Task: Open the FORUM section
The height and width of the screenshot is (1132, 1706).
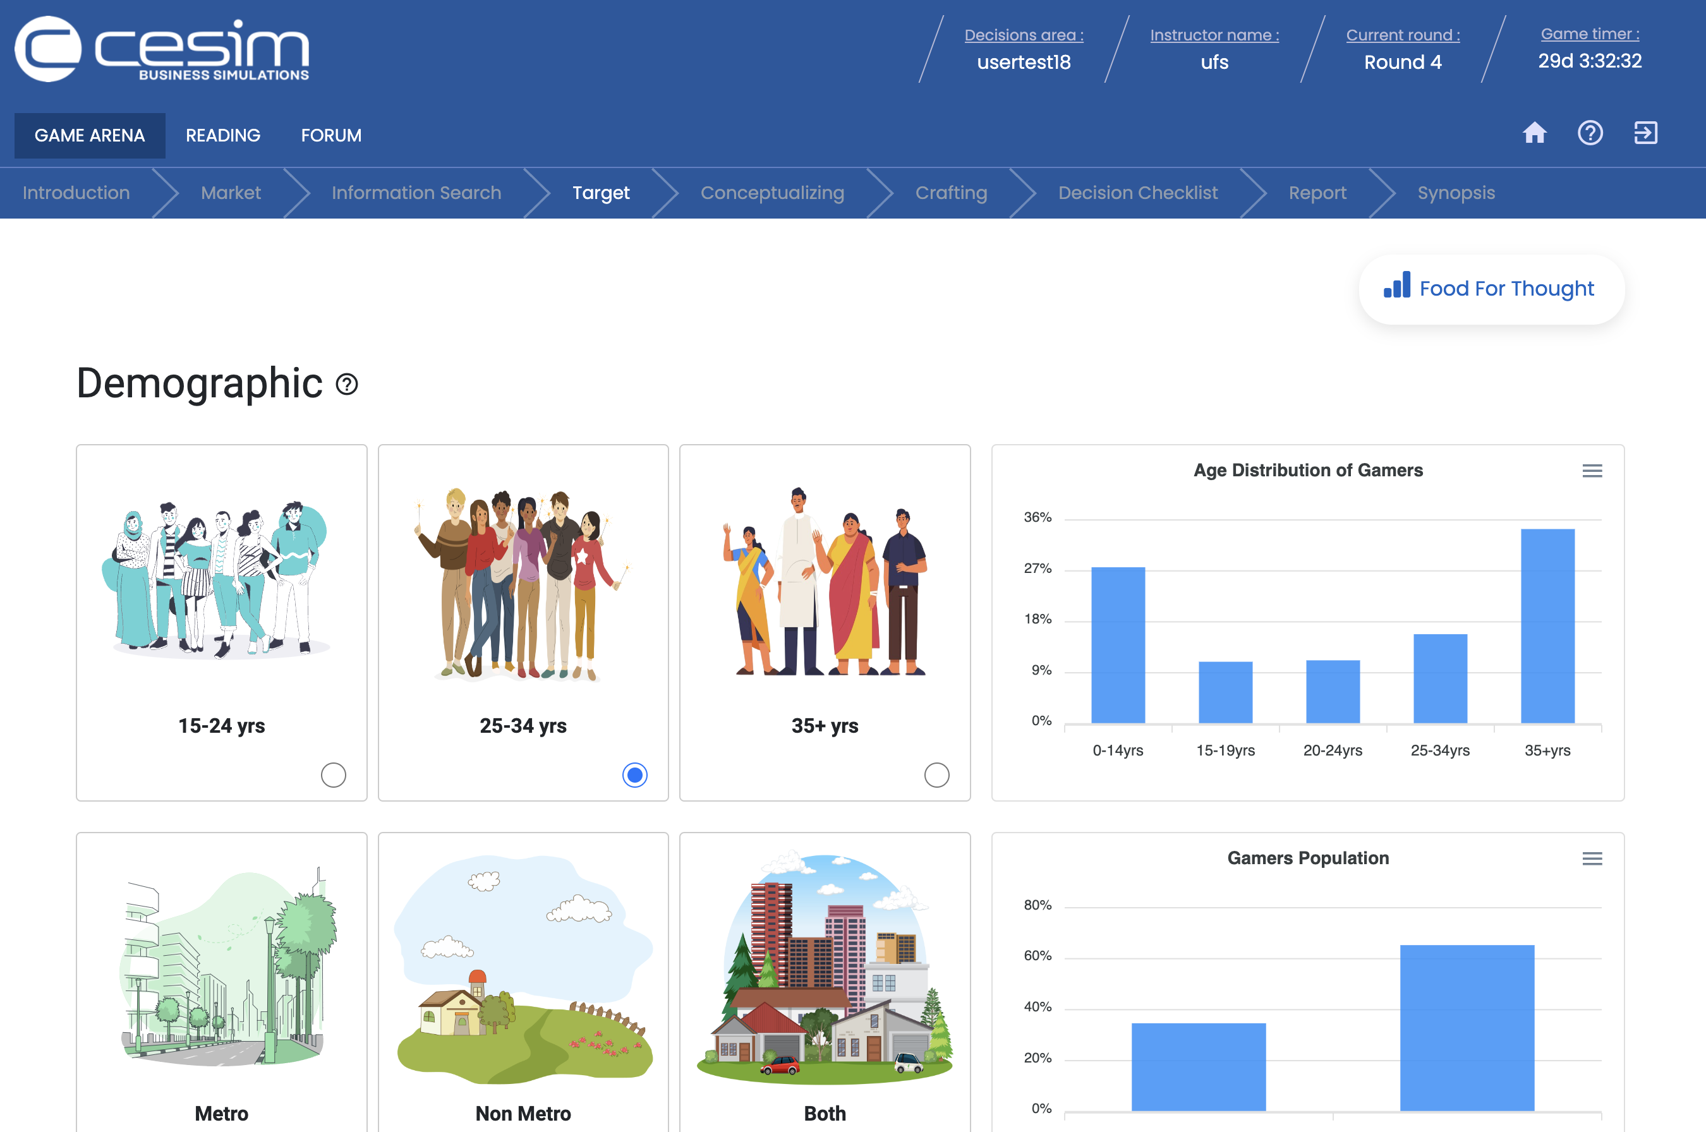Action: [x=330, y=135]
